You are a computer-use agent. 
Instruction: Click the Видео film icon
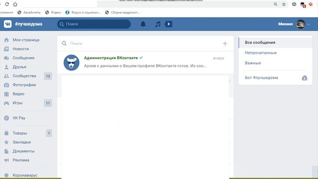[x=6, y=94]
